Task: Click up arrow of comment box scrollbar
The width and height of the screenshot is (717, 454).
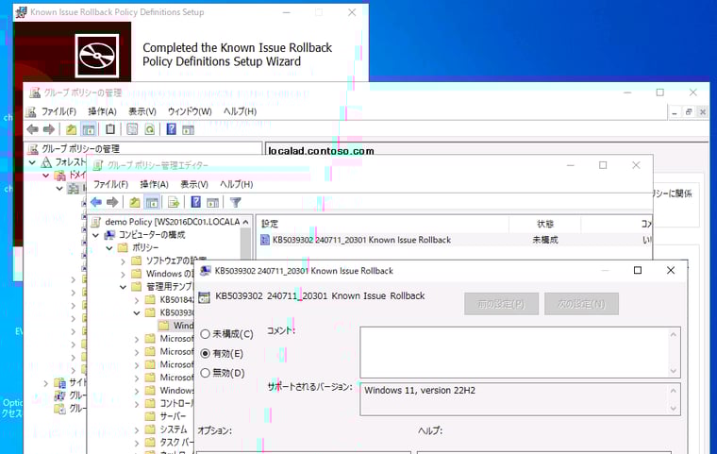Action: point(673,334)
